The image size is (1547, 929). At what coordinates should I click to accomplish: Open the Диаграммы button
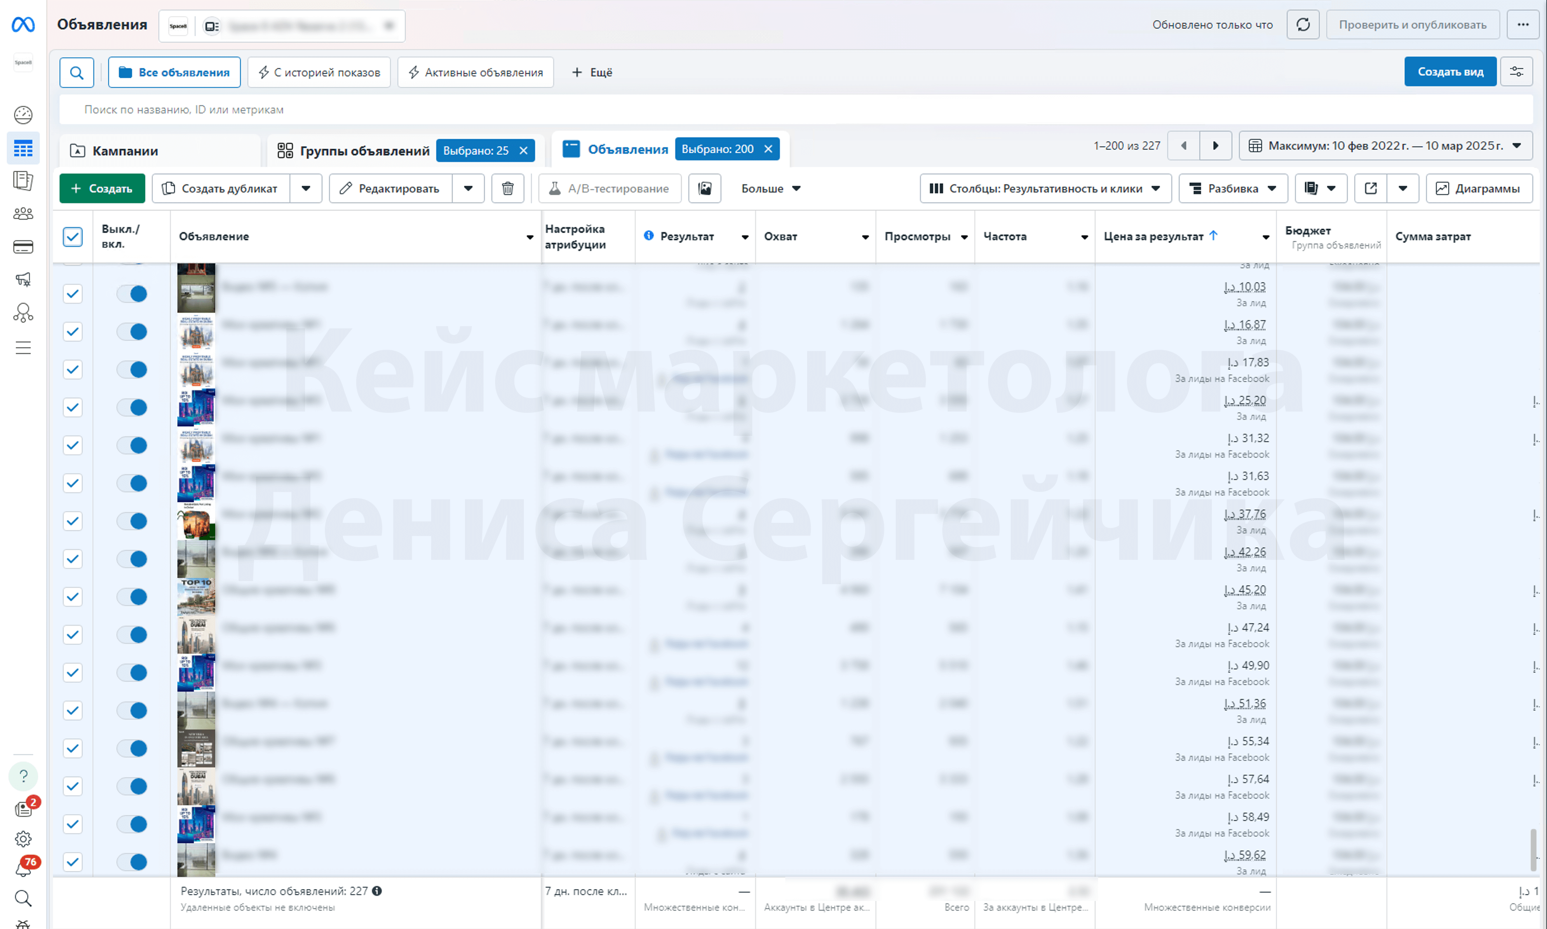pyautogui.click(x=1479, y=188)
